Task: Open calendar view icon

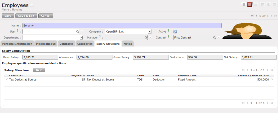Action: click(262, 4)
